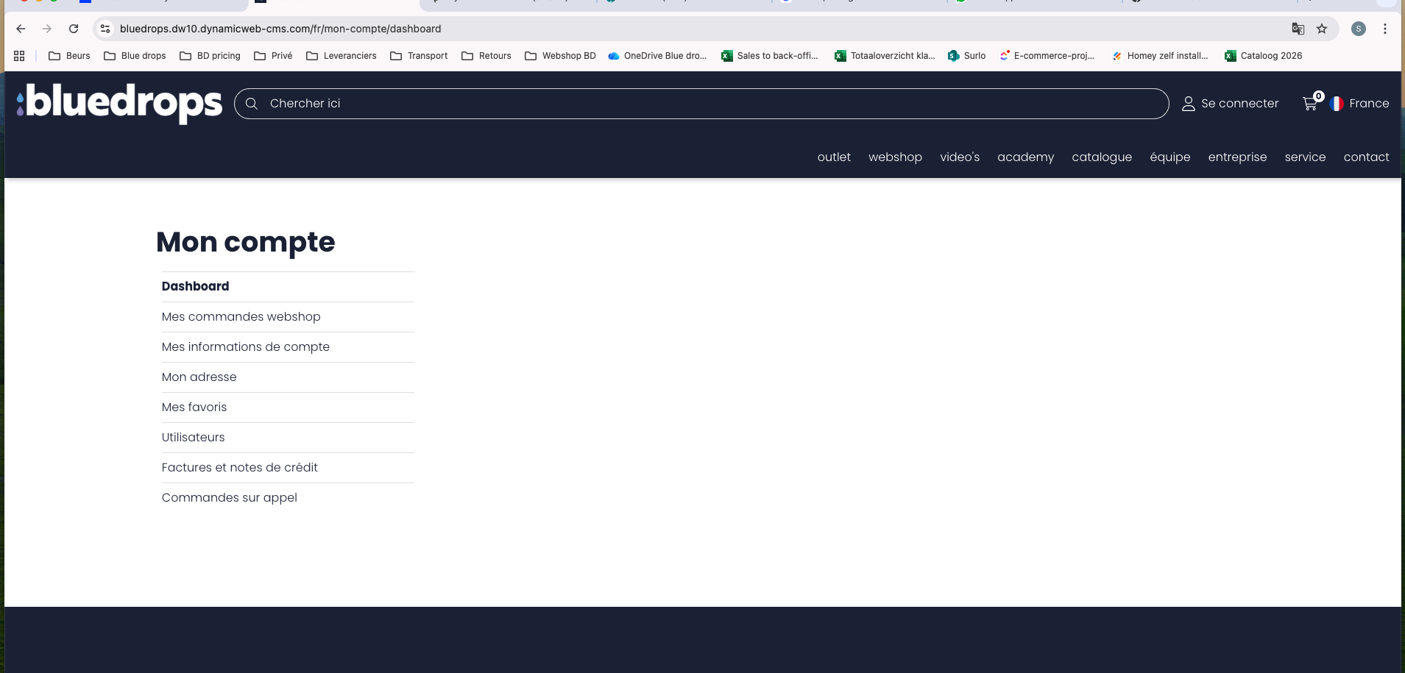This screenshot has width=1405, height=673.
Task: Click the Chercher ici search field
Action: (701, 104)
